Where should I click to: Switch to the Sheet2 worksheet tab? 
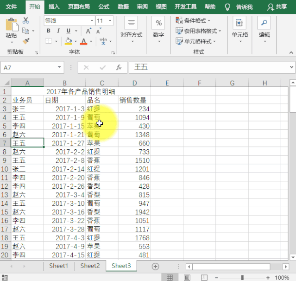[x=90, y=266]
